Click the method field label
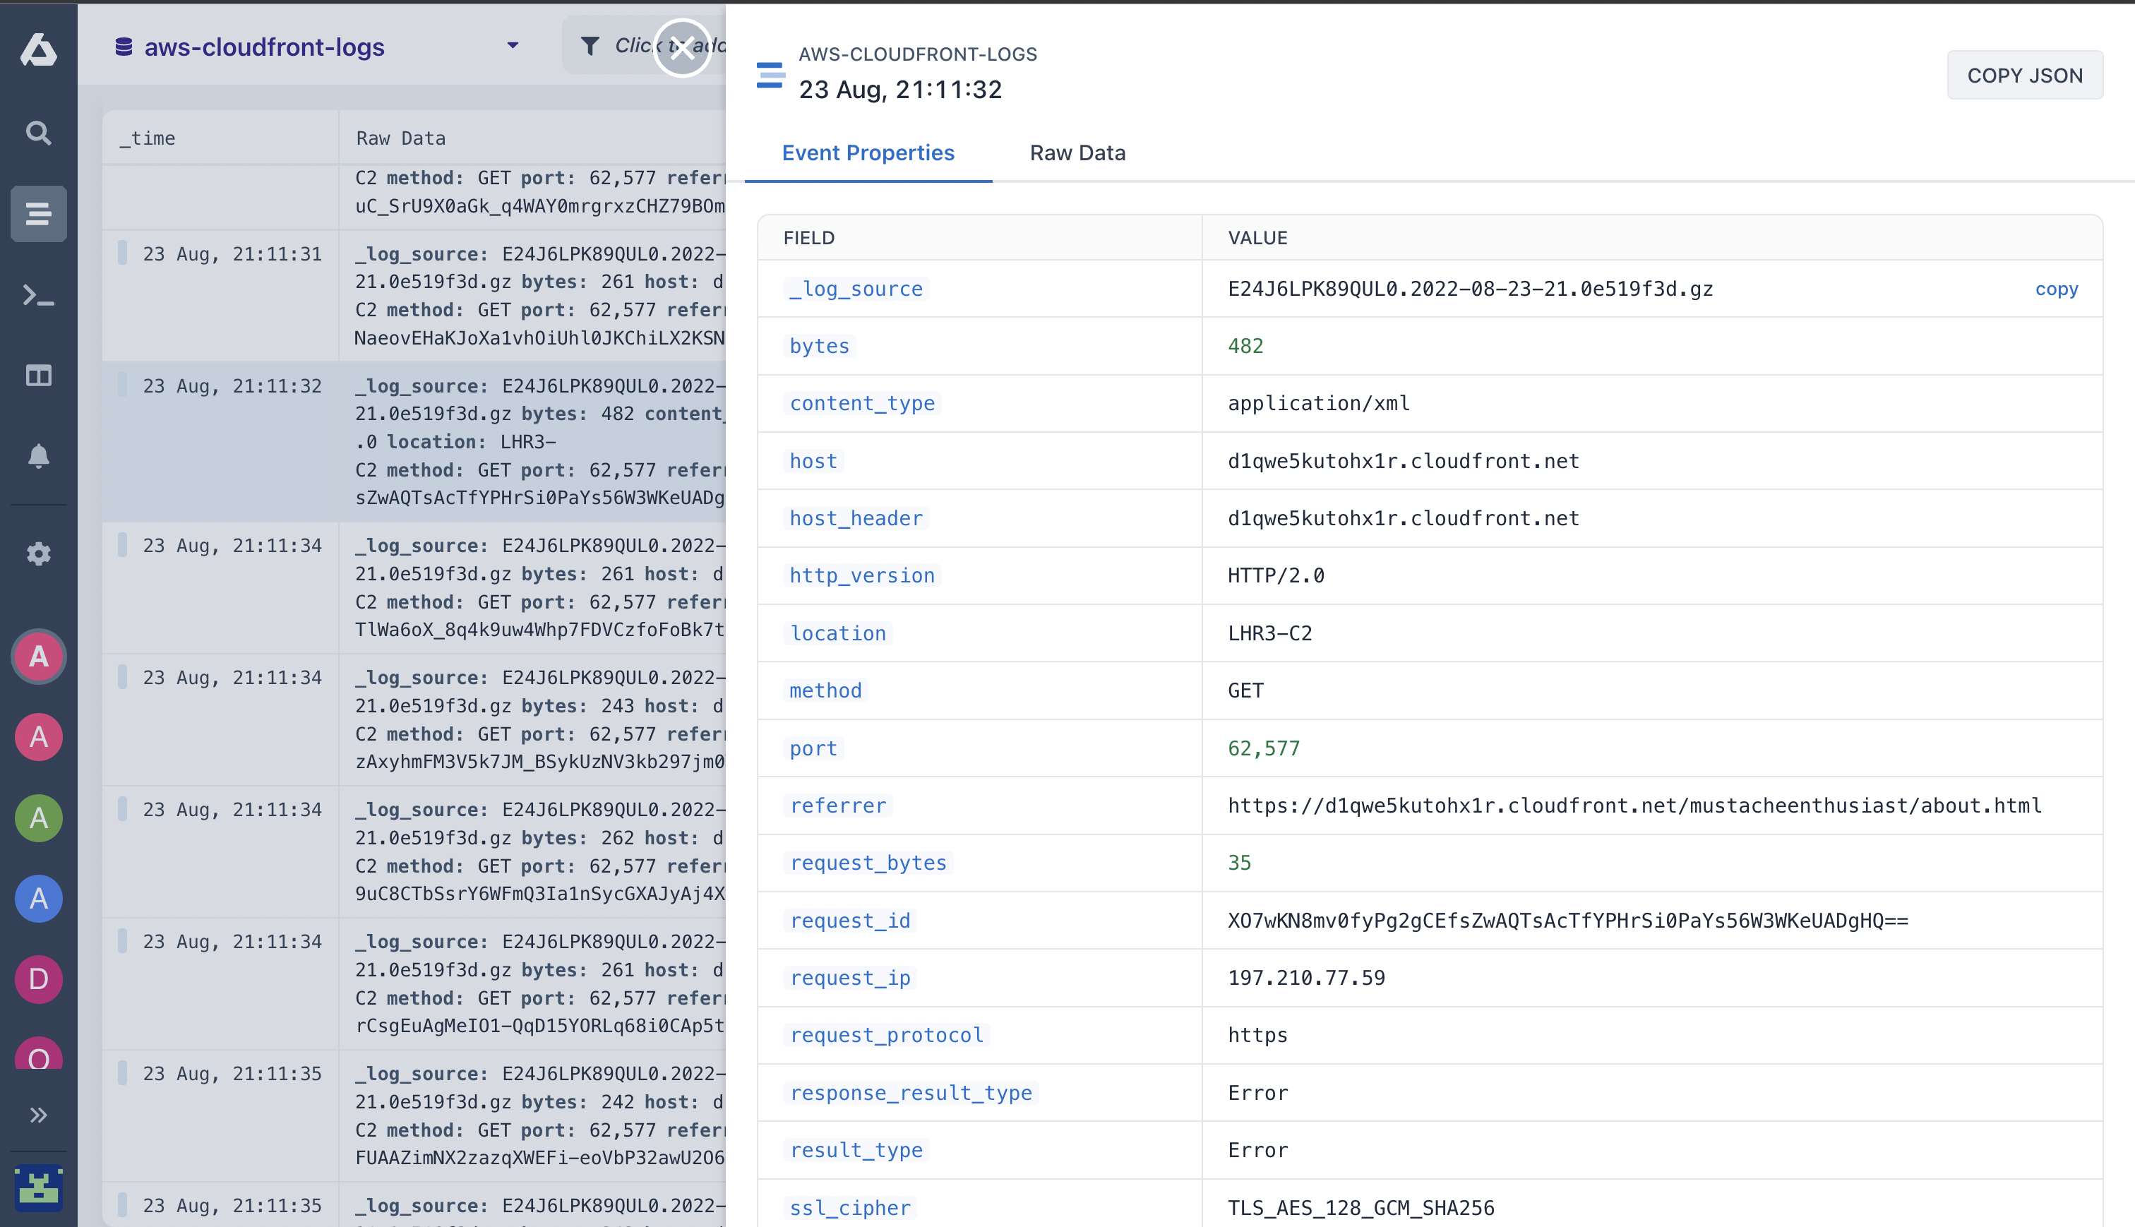Screen dimensions: 2135x1227 tap(826, 691)
